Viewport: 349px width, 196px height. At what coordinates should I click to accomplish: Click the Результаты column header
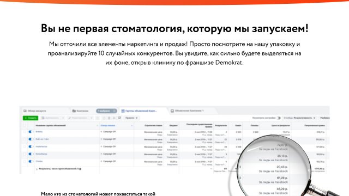[221, 126]
